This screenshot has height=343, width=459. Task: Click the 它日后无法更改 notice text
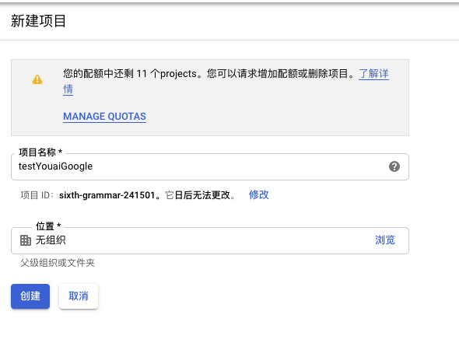[200, 195]
